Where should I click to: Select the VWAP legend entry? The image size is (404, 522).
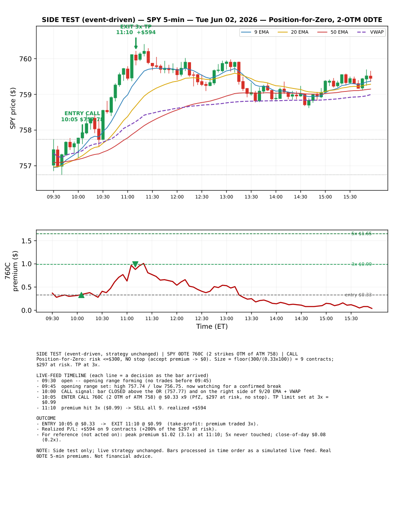(370, 32)
